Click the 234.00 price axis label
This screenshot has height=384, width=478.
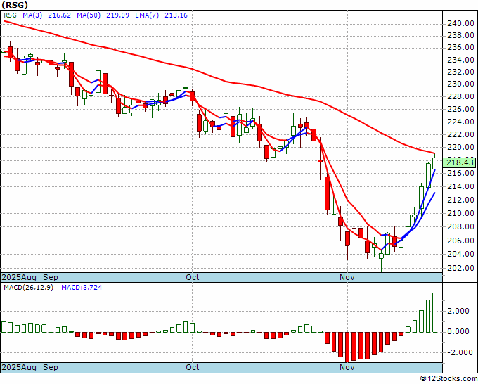click(460, 60)
